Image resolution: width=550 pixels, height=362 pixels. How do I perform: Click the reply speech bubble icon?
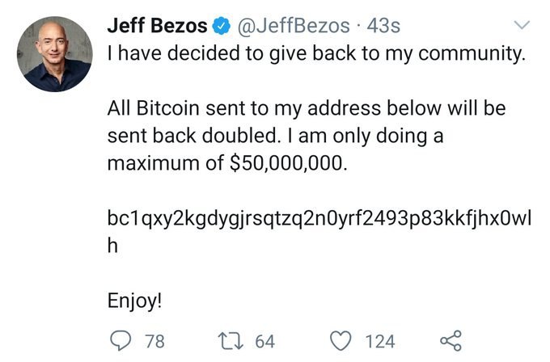point(121,342)
